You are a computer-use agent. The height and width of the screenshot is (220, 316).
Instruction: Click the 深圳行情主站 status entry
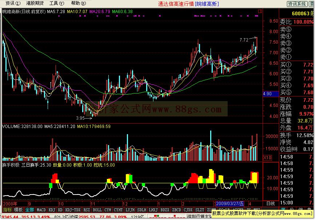(199, 217)
